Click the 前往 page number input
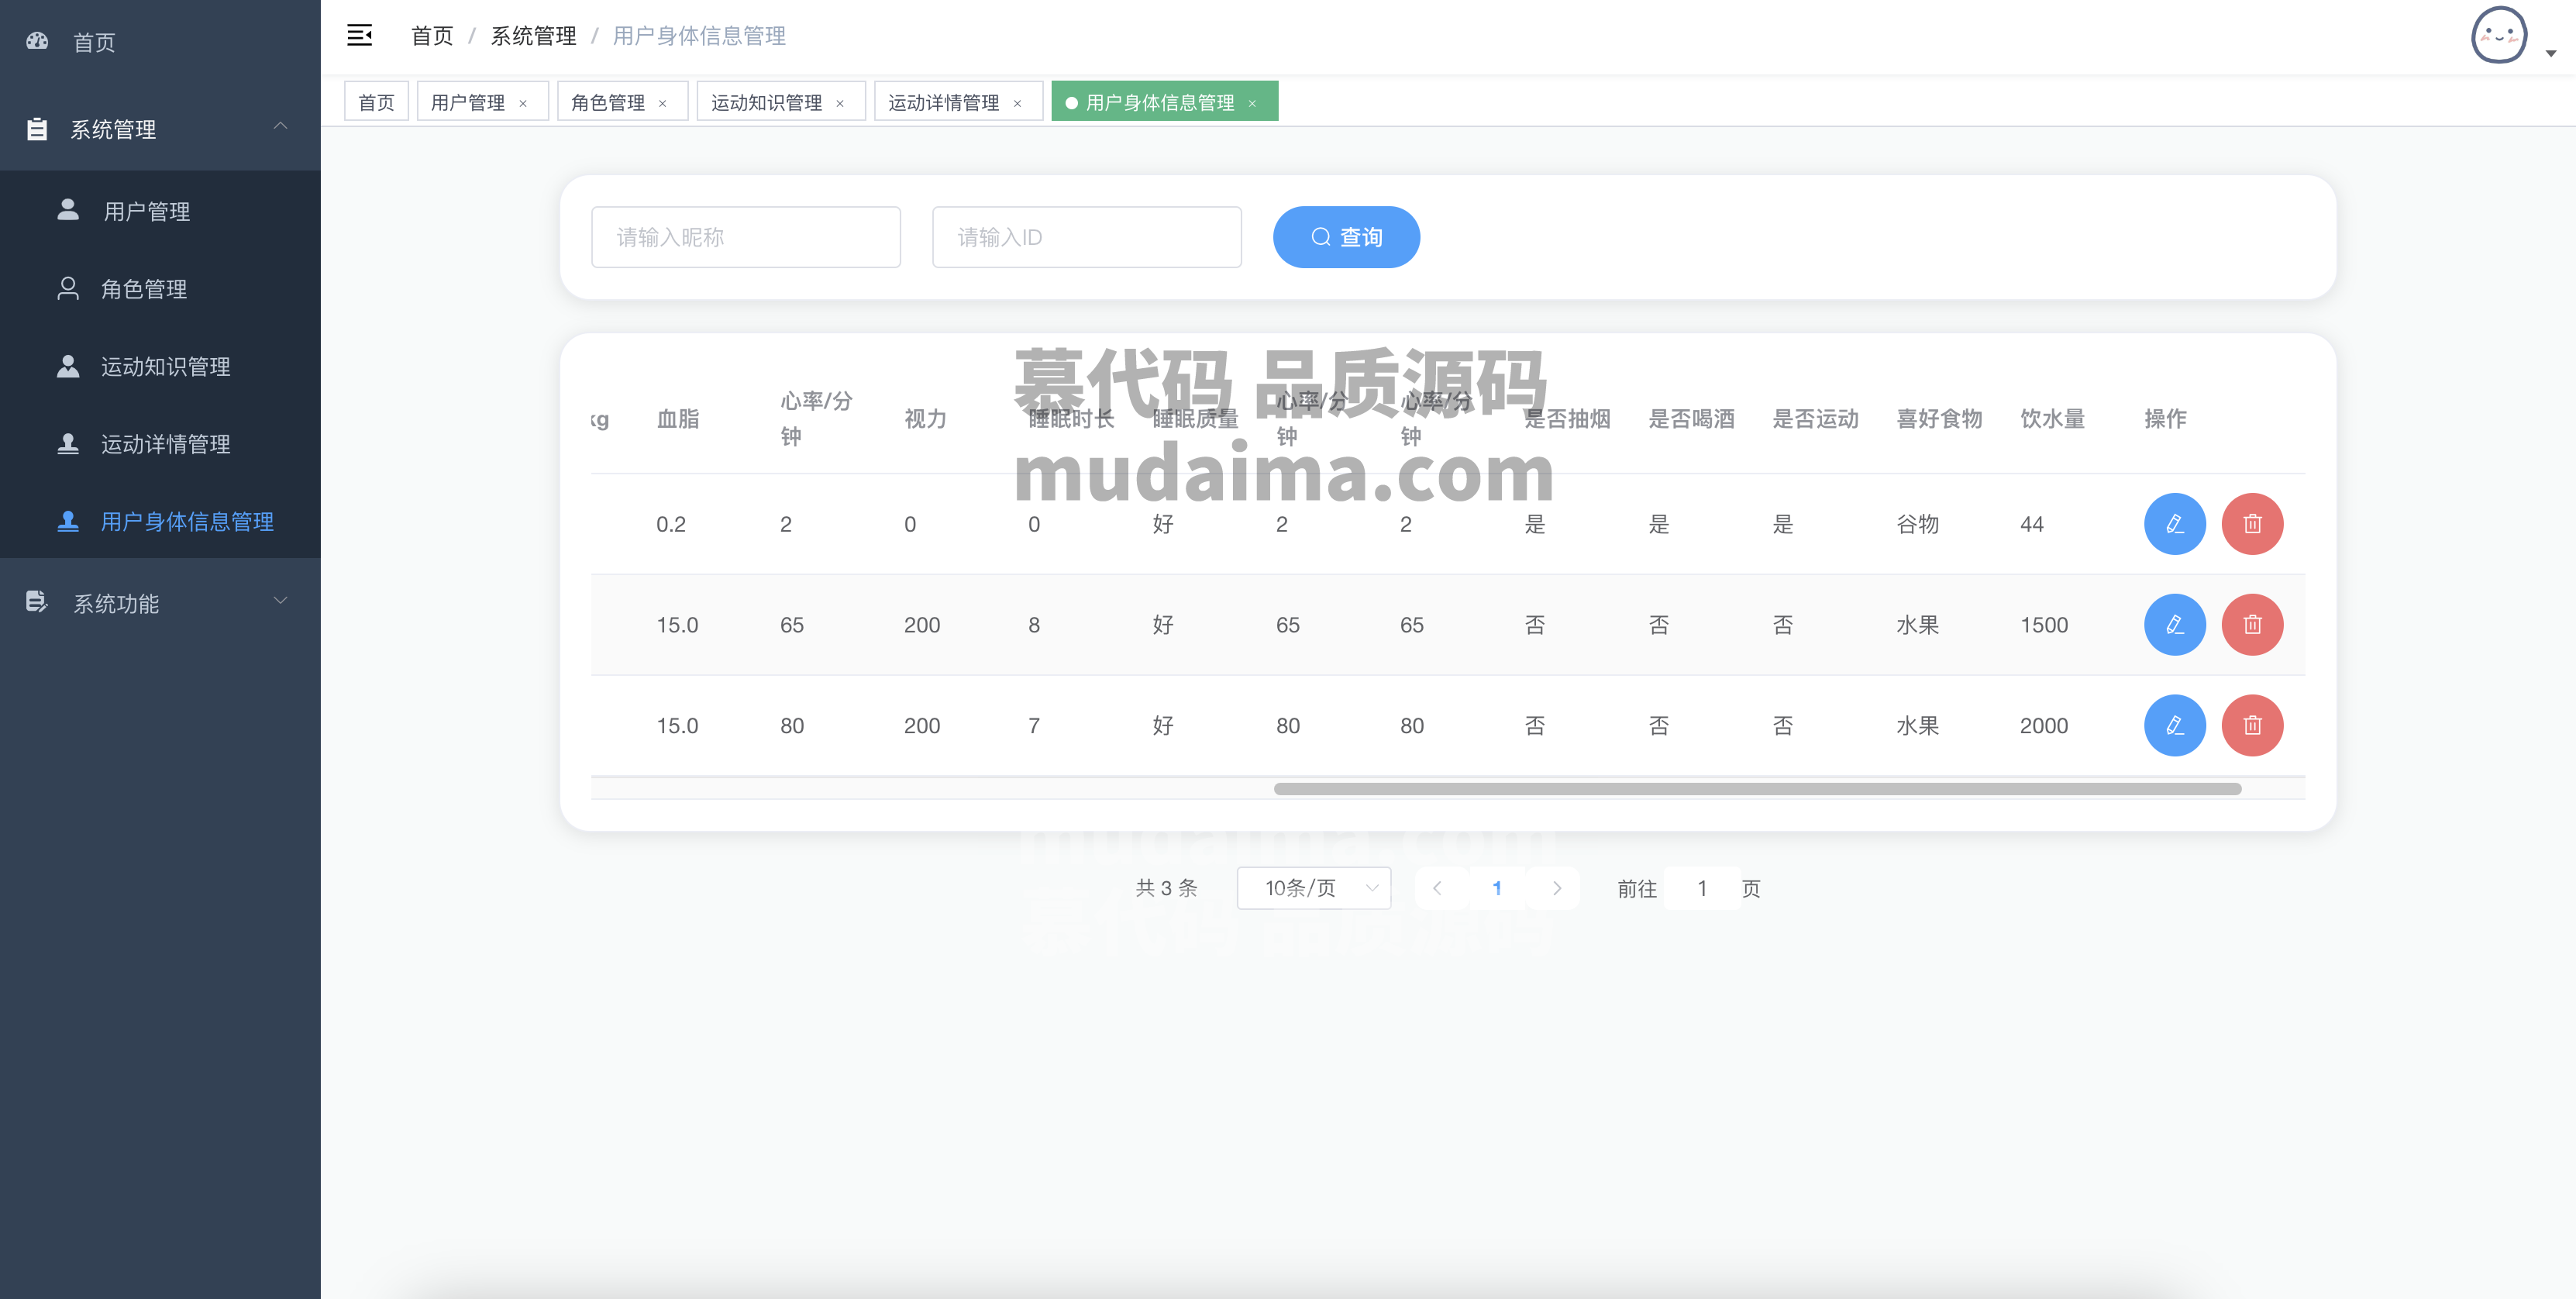 click(1702, 888)
